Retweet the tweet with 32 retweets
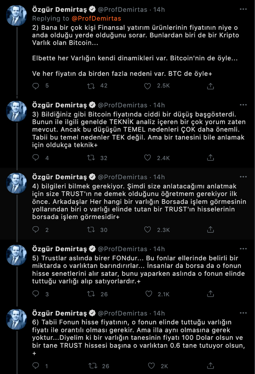Screen dimensions: 255x374 click(x=91, y=158)
